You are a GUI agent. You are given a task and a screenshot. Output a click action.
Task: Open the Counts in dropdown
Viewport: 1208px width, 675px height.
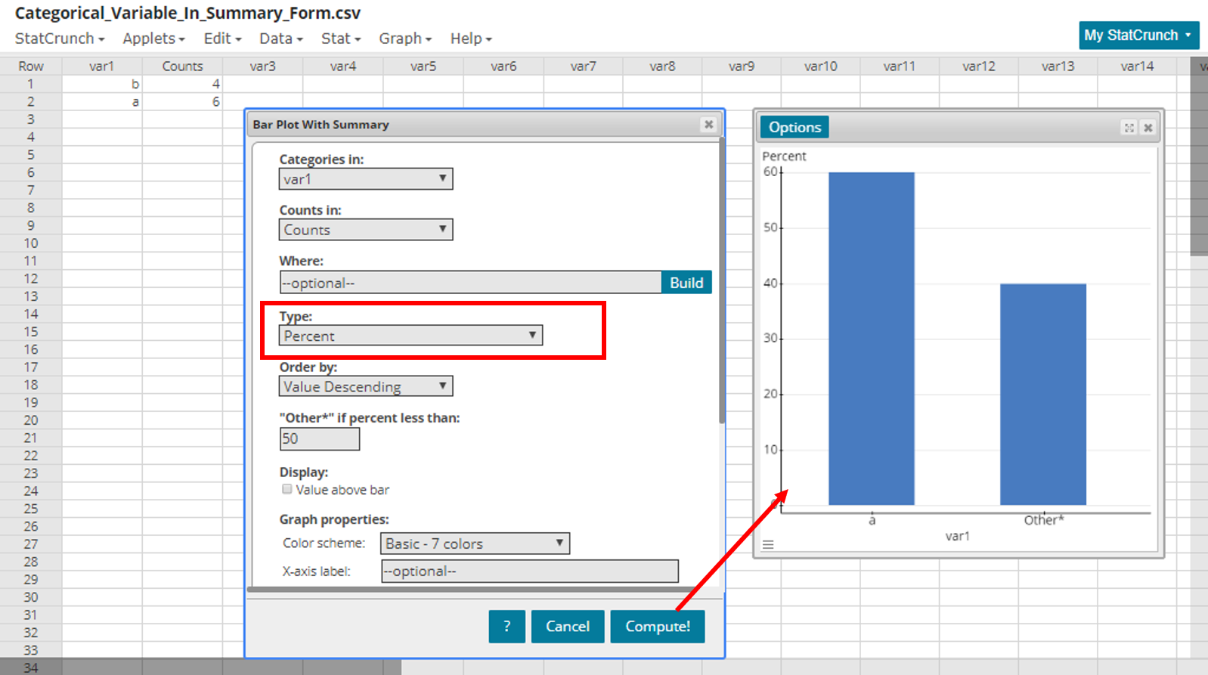click(366, 230)
